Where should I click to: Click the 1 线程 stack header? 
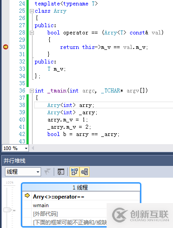pos(81,188)
